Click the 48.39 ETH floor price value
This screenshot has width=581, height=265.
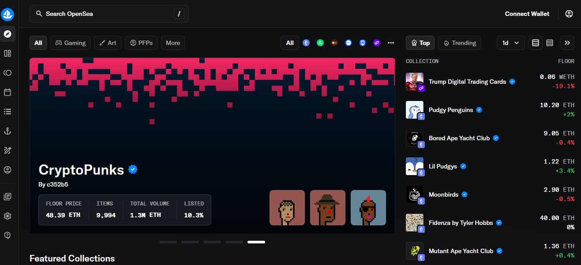pos(64,215)
